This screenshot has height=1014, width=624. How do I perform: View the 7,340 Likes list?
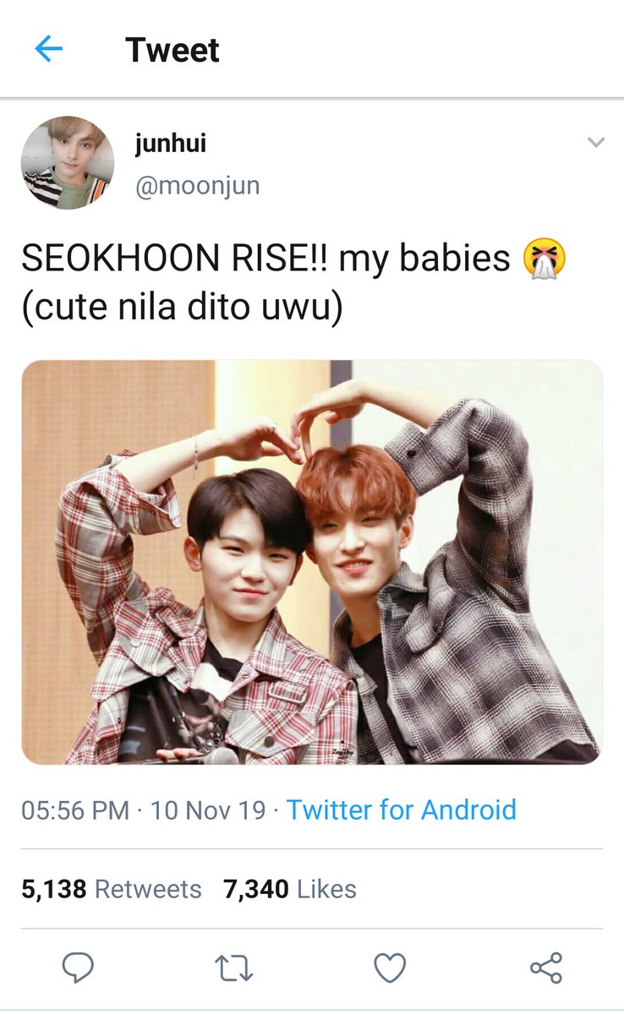[290, 889]
